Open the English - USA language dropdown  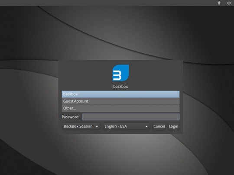127,126
